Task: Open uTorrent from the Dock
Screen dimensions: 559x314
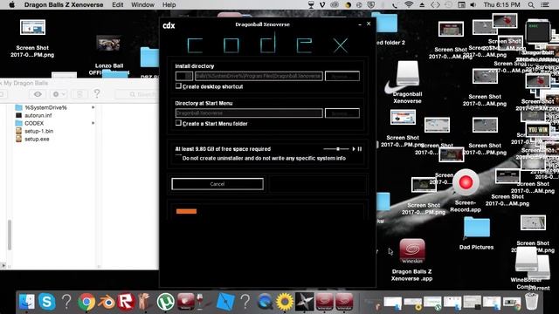Action: click(x=166, y=302)
